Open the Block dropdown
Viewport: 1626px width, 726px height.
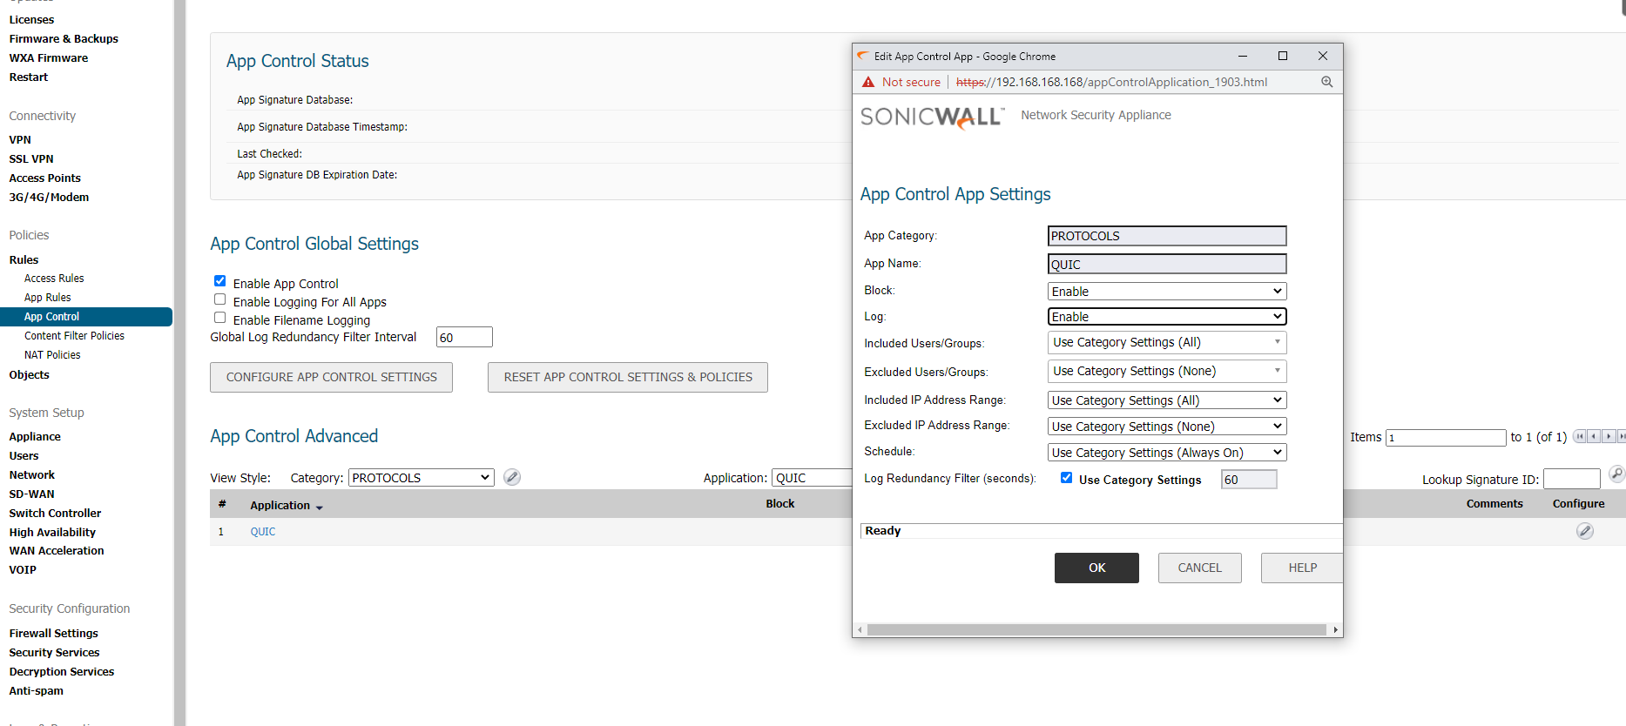click(x=1166, y=292)
